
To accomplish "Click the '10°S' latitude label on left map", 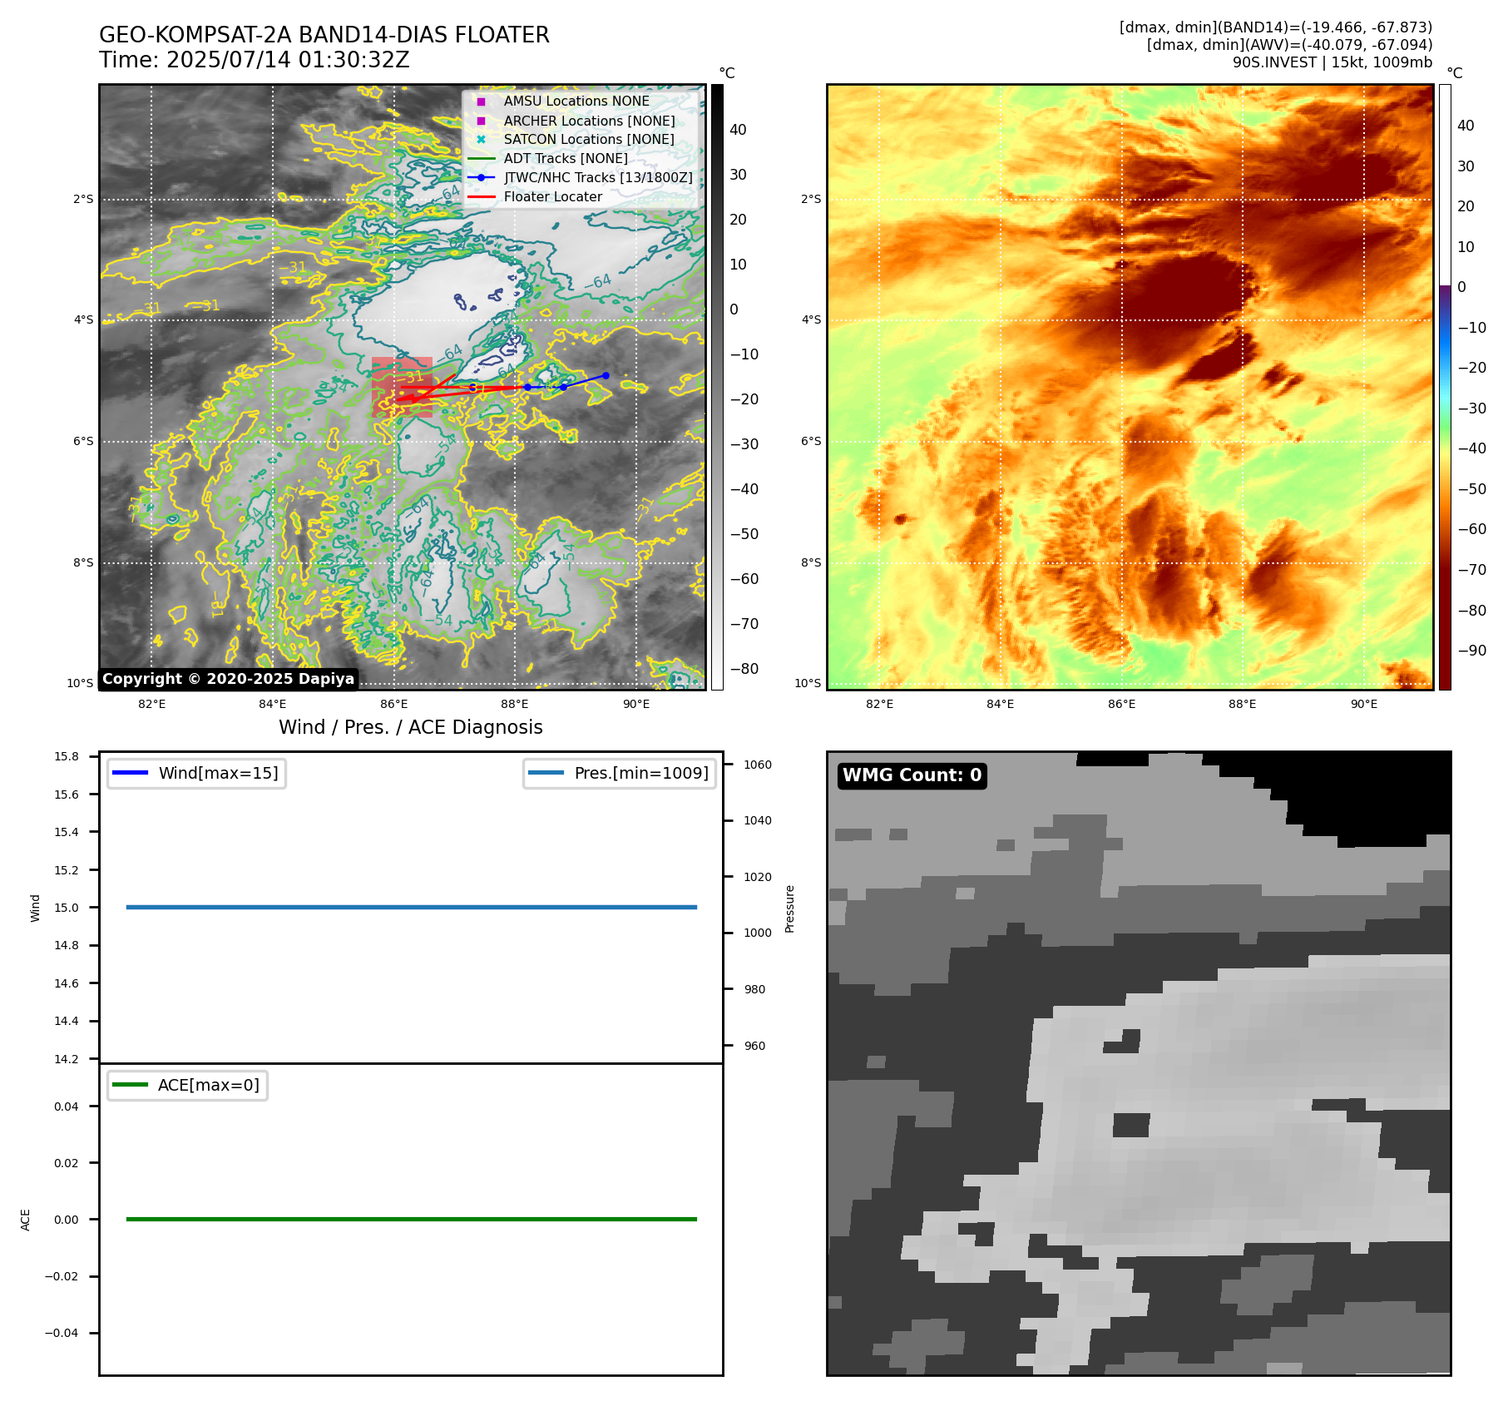I will [80, 683].
